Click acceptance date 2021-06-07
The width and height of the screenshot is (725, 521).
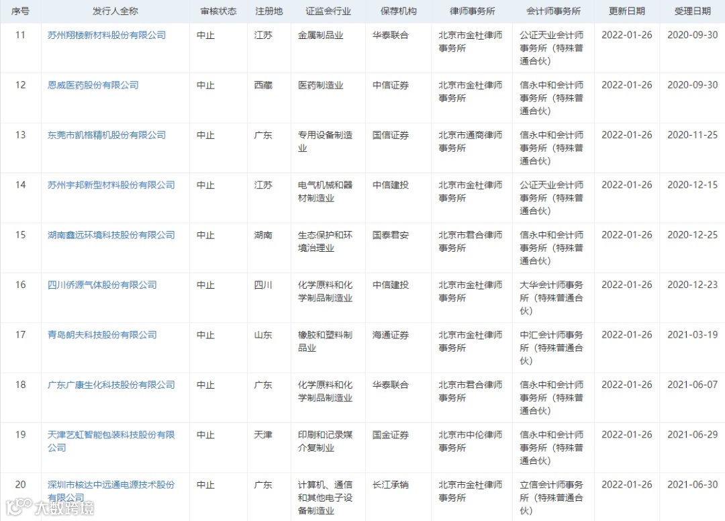coord(692,385)
